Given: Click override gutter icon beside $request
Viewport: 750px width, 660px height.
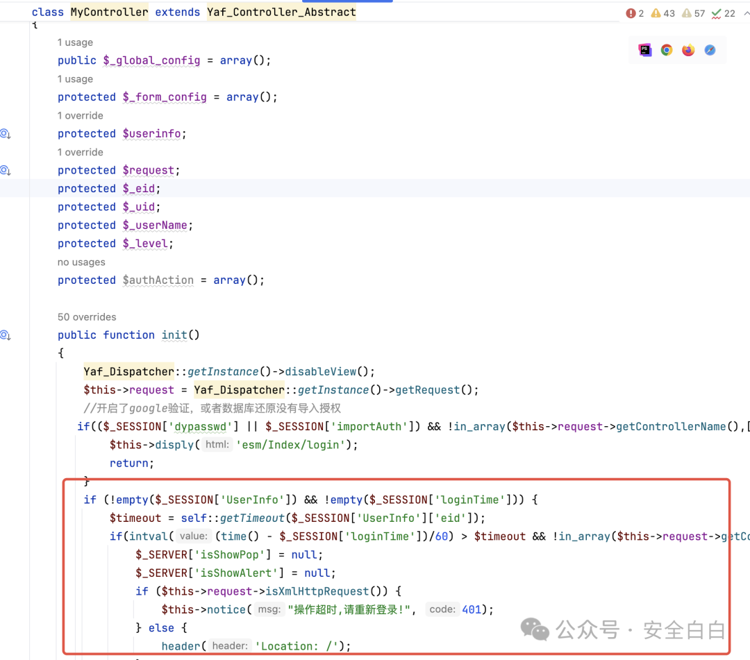Looking at the screenshot, I should (x=6, y=170).
